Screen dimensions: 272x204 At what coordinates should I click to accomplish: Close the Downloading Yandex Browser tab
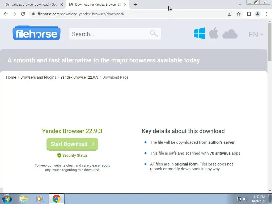click(x=125, y=5)
